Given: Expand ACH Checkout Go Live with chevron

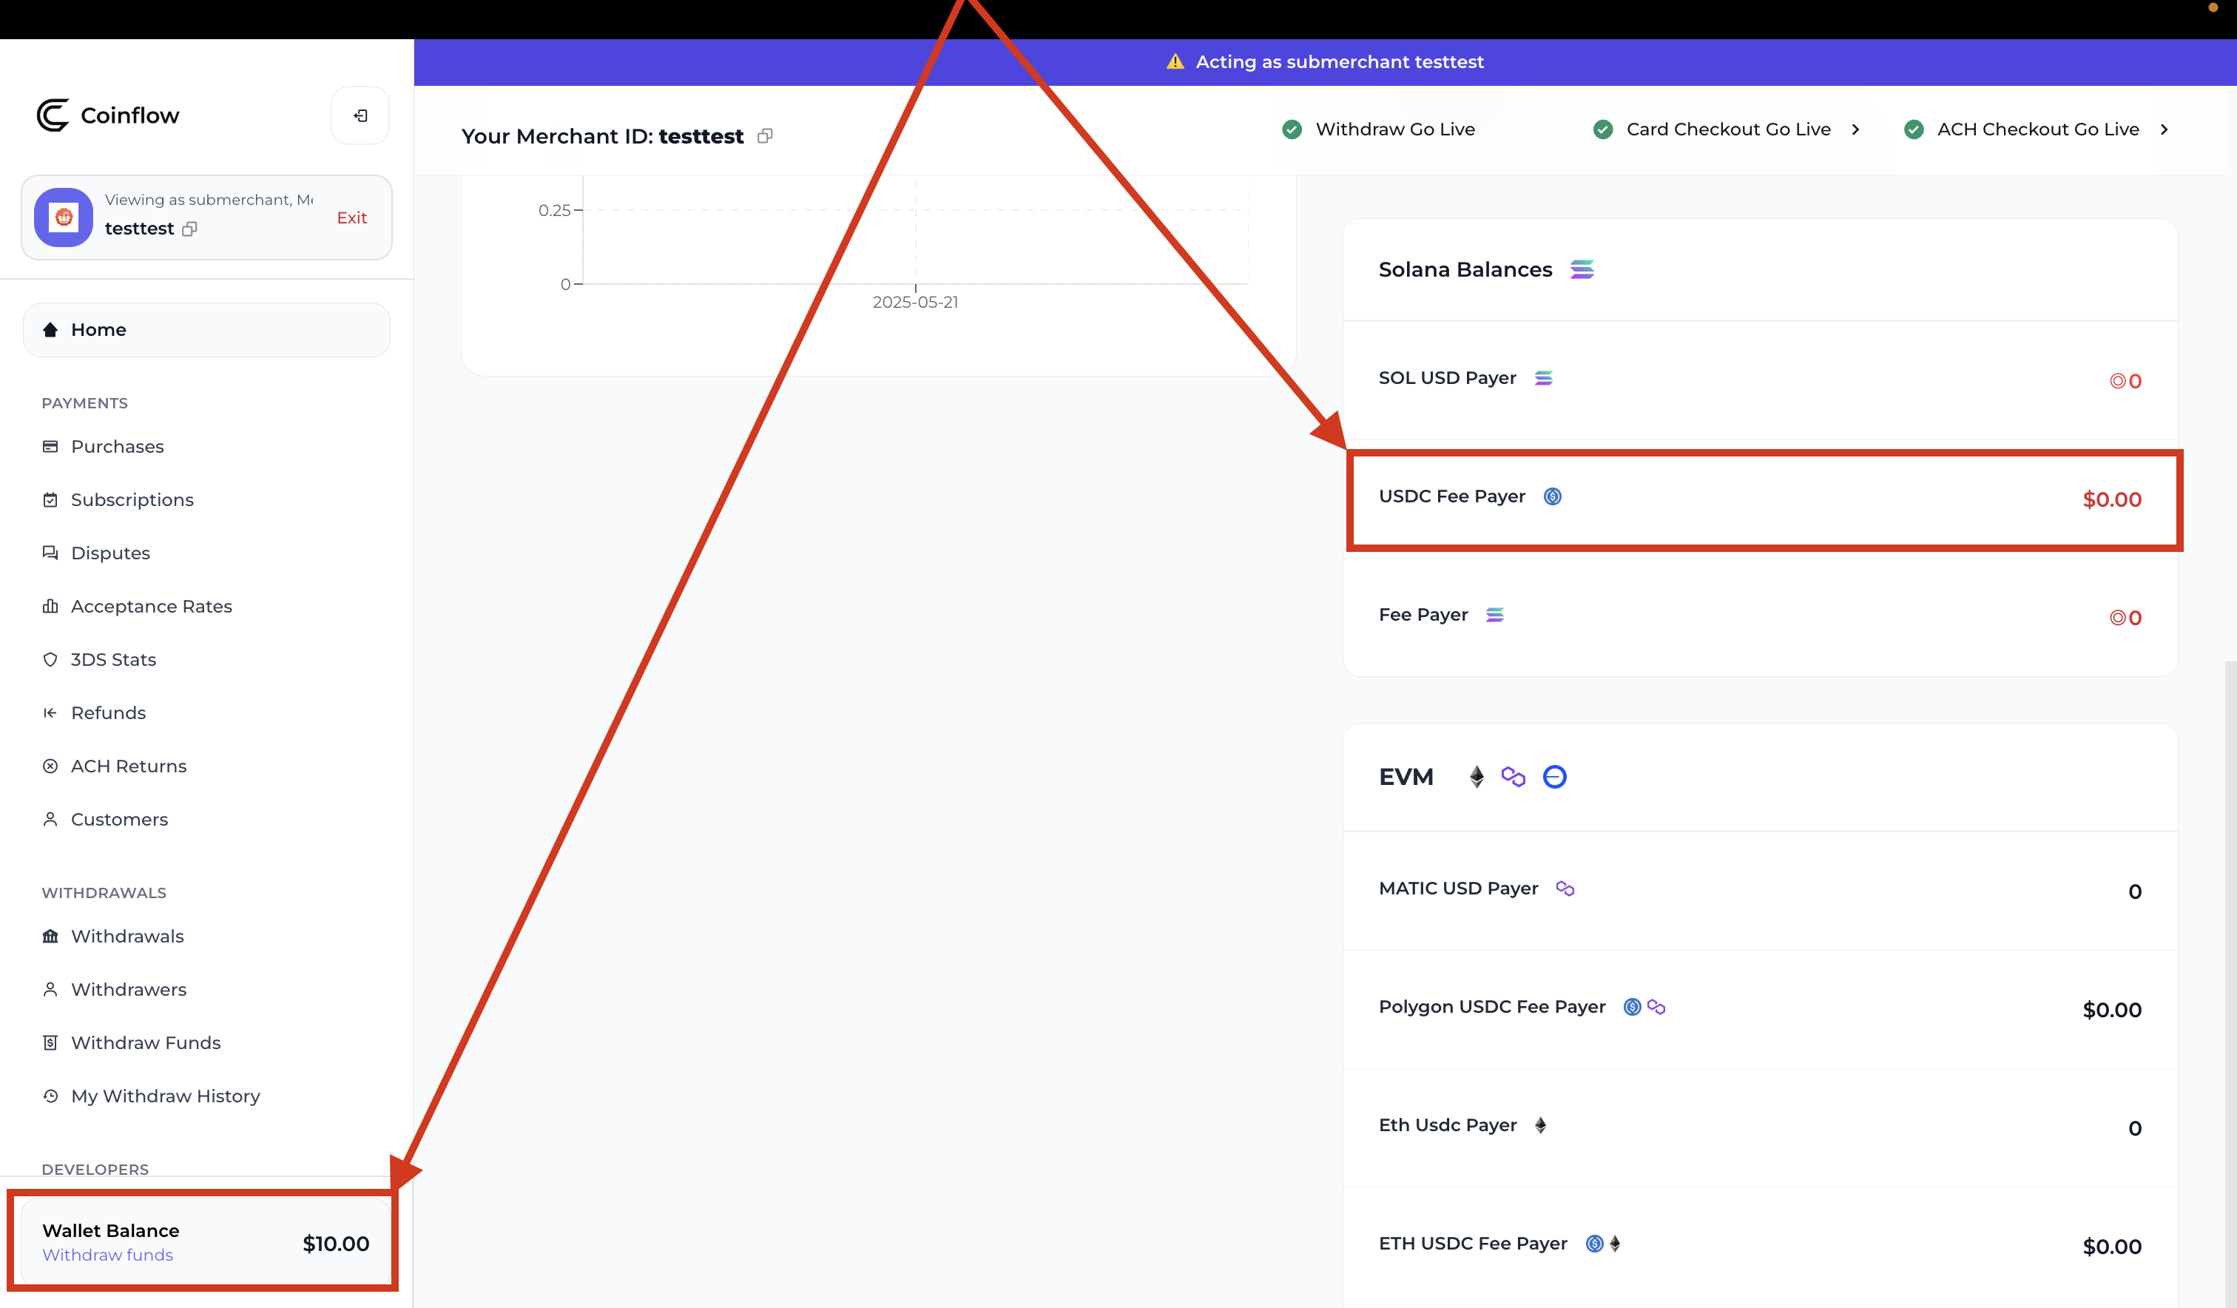Looking at the screenshot, I should click(x=2165, y=129).
